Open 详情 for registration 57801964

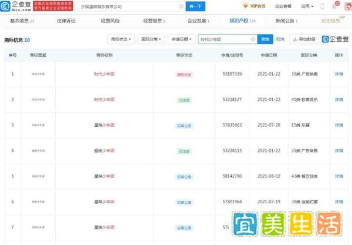coord(339,202)
